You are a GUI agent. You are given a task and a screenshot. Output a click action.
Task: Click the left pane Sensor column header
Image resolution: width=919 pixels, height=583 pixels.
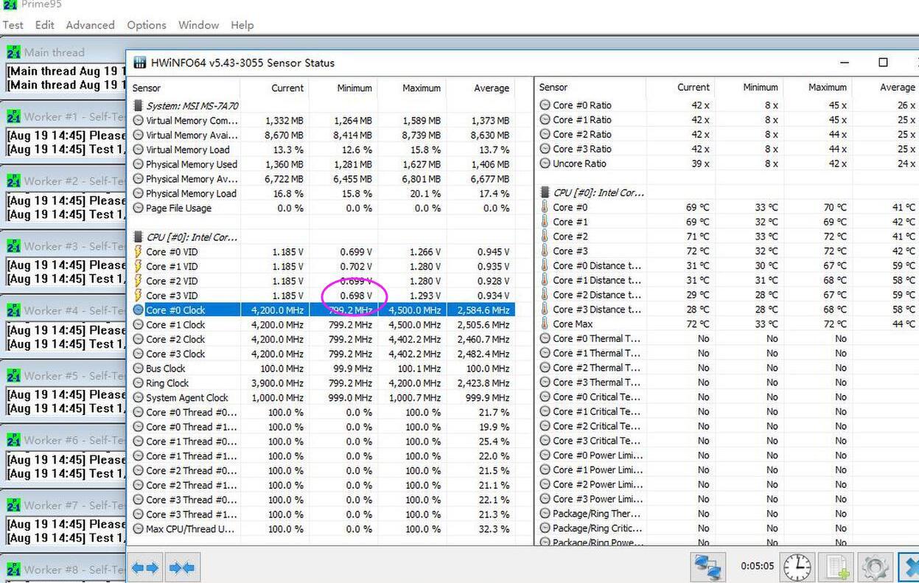[184, 88]
